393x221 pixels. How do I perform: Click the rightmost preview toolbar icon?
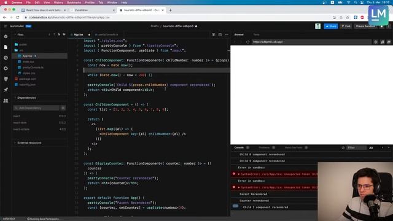tap(389, 42)
